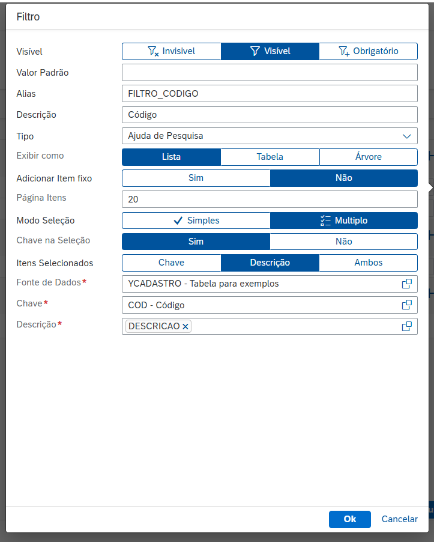Select Visível filter option
This screenshot has height=542, width=434.
tap(270, 51)
